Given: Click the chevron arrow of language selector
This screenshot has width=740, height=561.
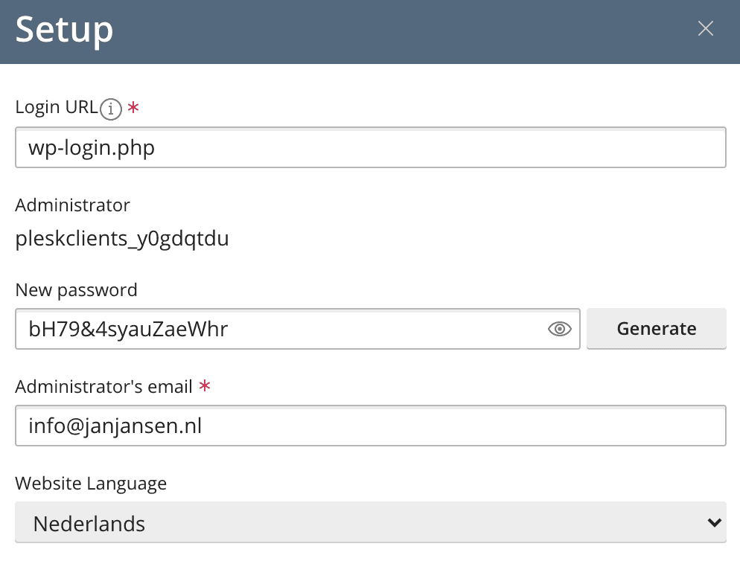Looking at the screenshot, I should click(x=714, y=522).
